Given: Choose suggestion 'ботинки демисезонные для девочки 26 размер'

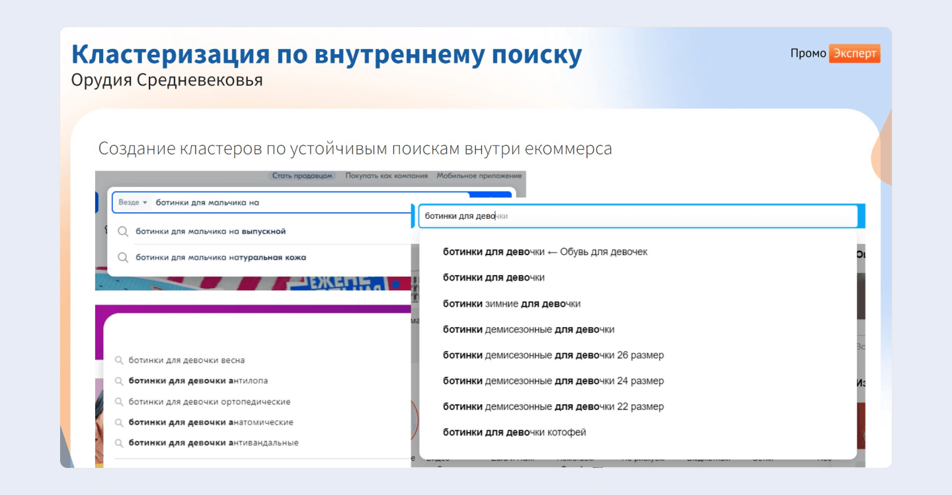Looking at the screenshot, I should tap(553, 355).
